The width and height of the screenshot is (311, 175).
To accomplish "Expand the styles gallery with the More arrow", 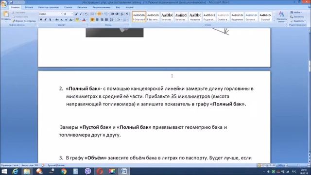I will coord(274,20).
